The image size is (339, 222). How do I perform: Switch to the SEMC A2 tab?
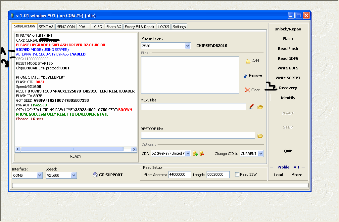click(x=46, y=27)
